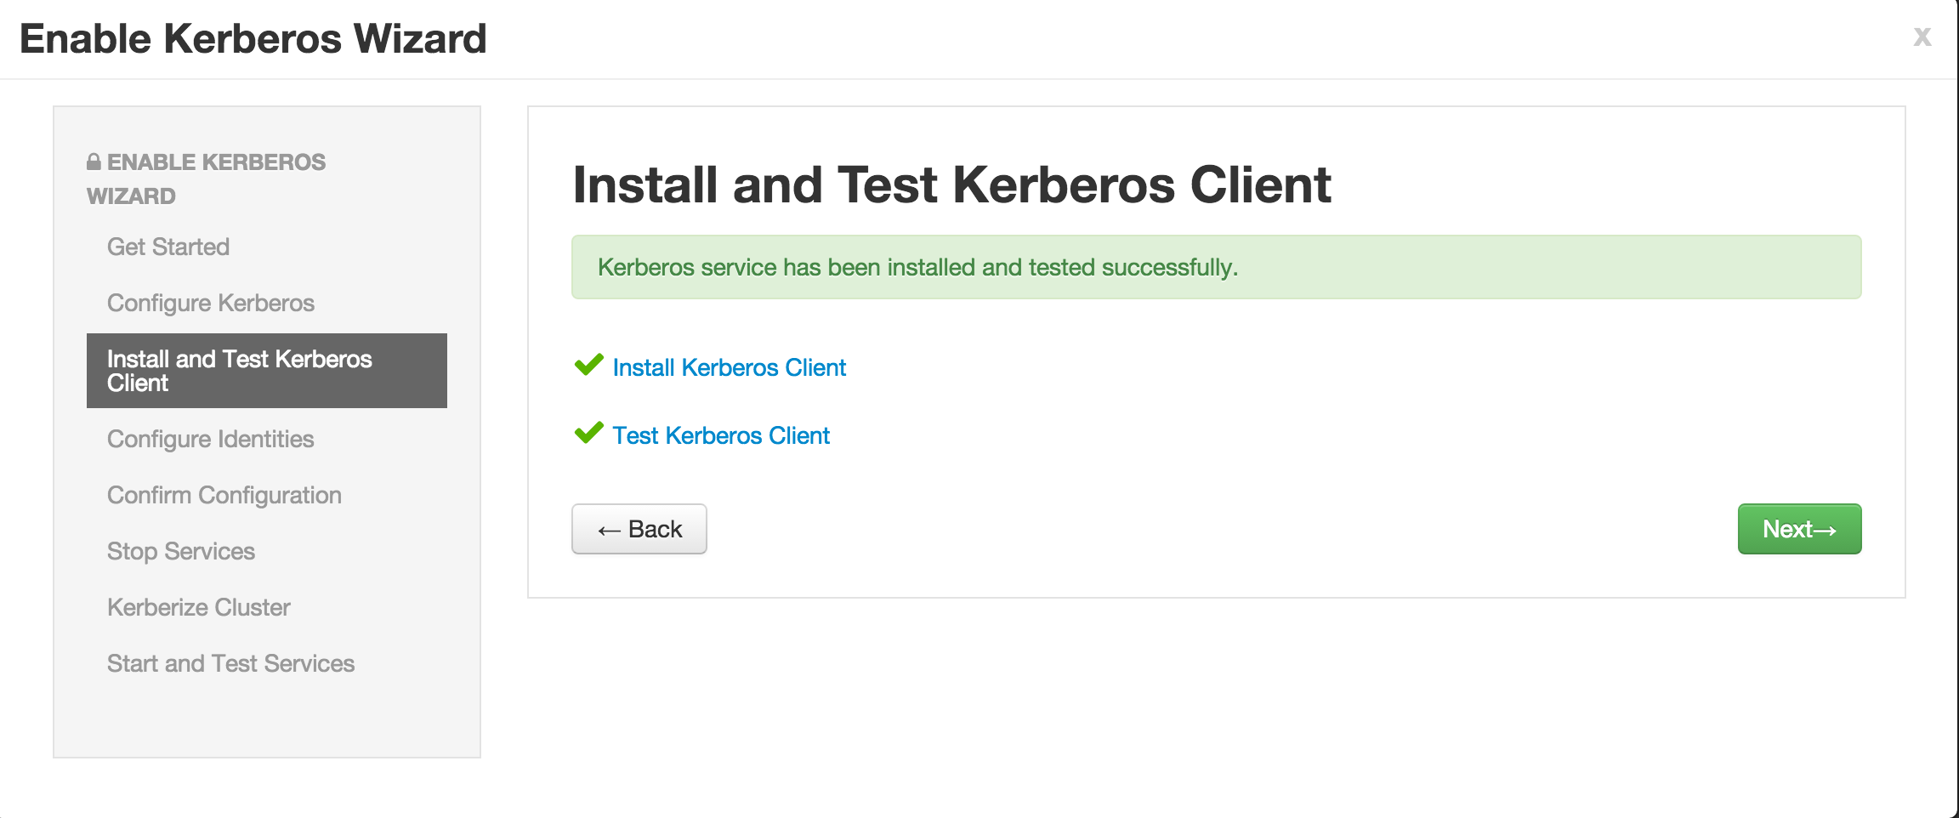Click the green success message banner

[x=1216, y=267]
